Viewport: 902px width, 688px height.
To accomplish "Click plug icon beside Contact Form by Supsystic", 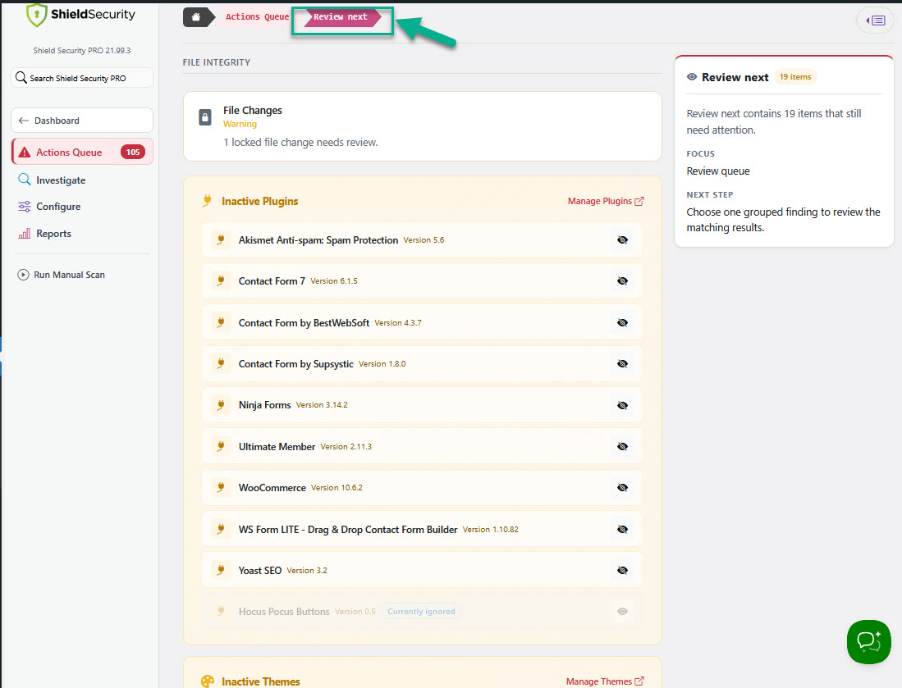I will pos(221,364).
